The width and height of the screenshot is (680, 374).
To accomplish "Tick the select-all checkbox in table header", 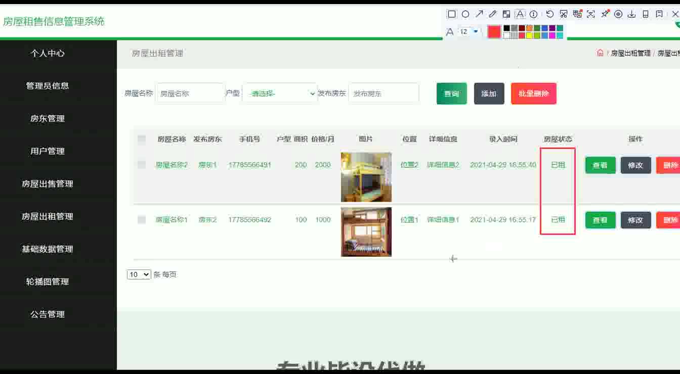I will (x=142, y=139).
